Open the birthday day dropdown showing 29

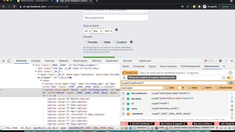[87, 31]
